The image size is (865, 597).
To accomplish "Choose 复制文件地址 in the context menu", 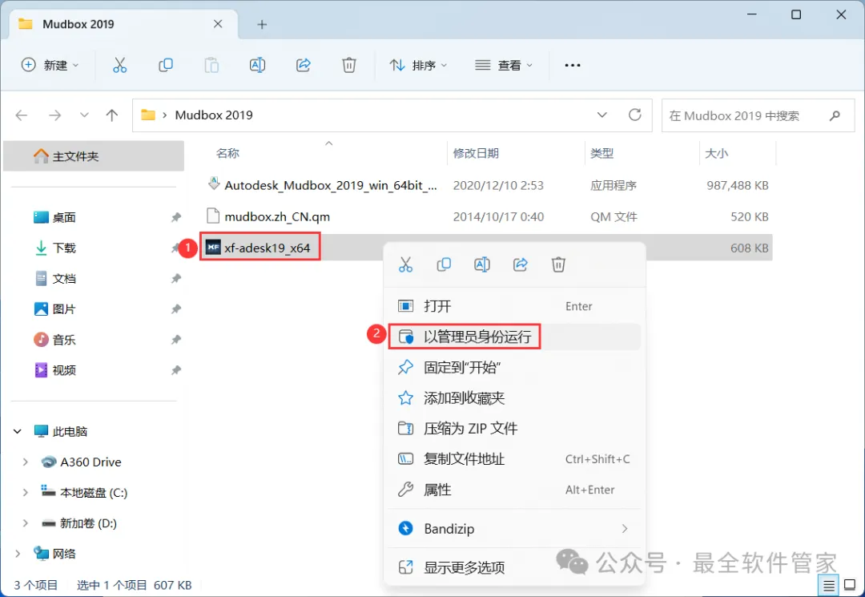I will point(513,459).
